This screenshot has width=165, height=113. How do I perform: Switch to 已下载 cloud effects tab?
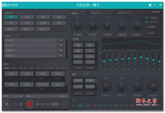click(16, 36)
